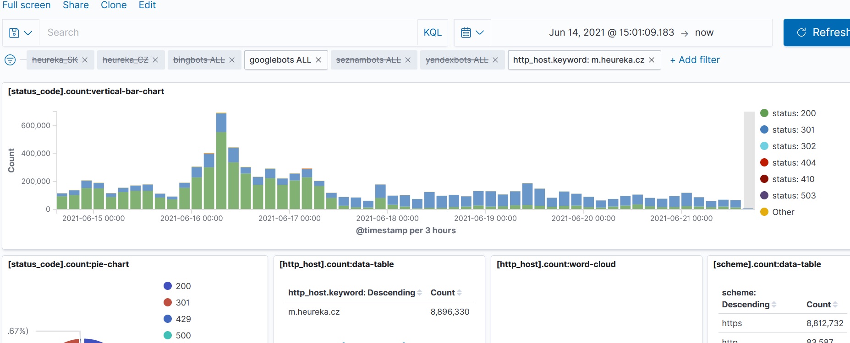
Task: Open saved query menu disk icon
Action: click(21, 32)
